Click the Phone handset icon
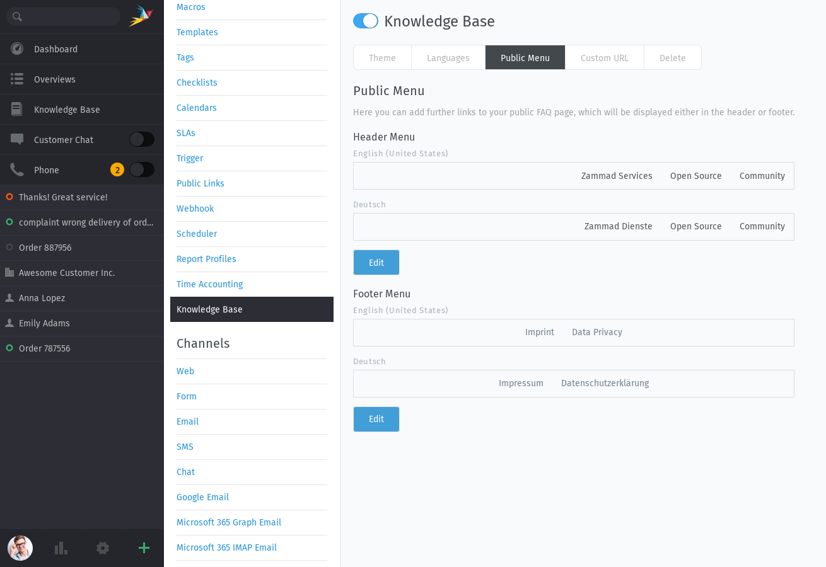This screenshot has height=567, width=826. click(x=17, y=170)
